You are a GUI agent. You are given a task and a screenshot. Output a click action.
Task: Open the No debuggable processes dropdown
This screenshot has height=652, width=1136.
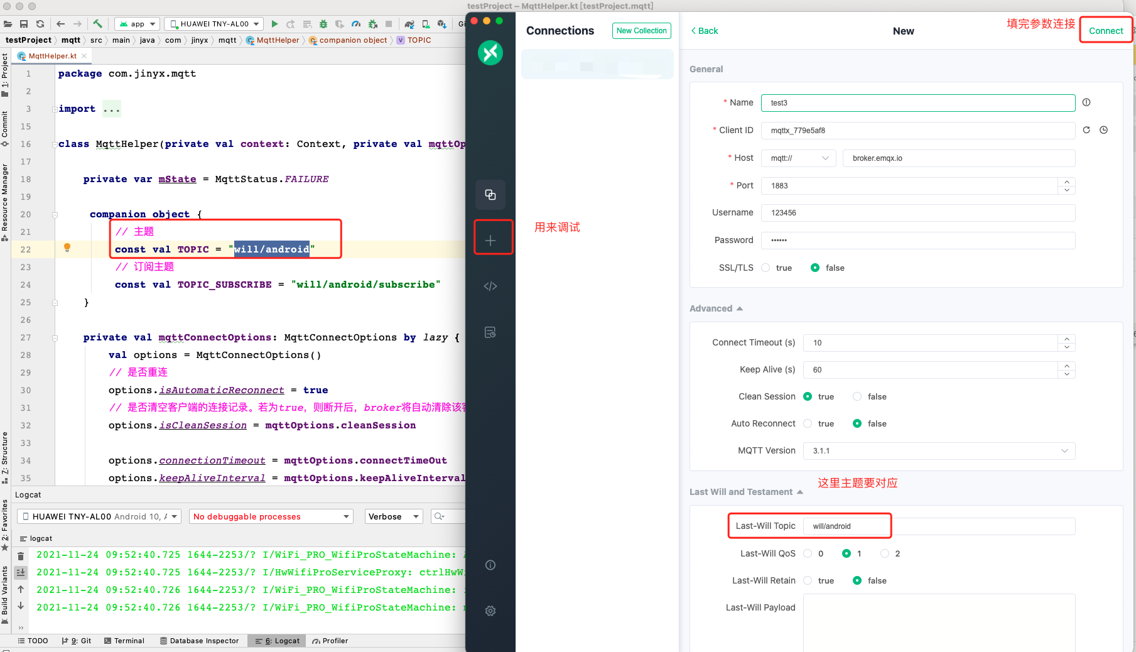point(271,516)
